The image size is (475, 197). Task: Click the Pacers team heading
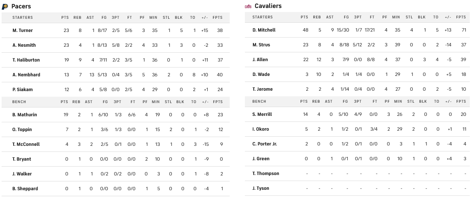coord(21,6)
